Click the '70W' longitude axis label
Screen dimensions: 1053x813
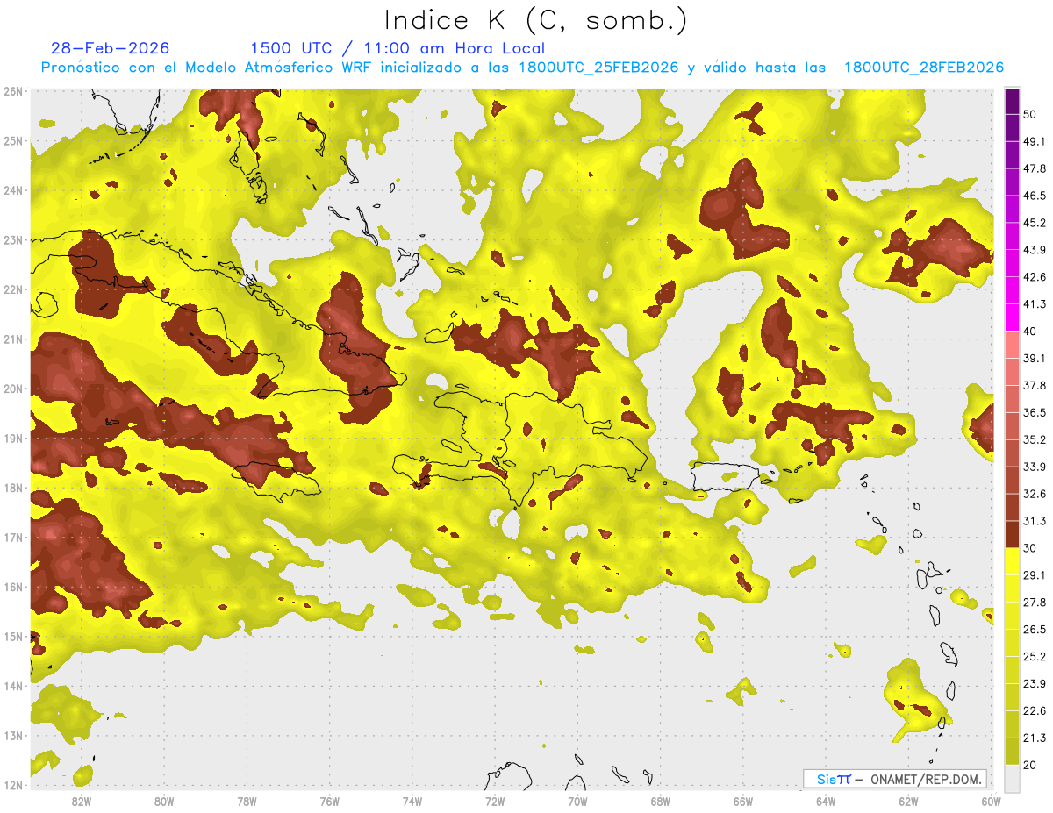coord(577,802)
